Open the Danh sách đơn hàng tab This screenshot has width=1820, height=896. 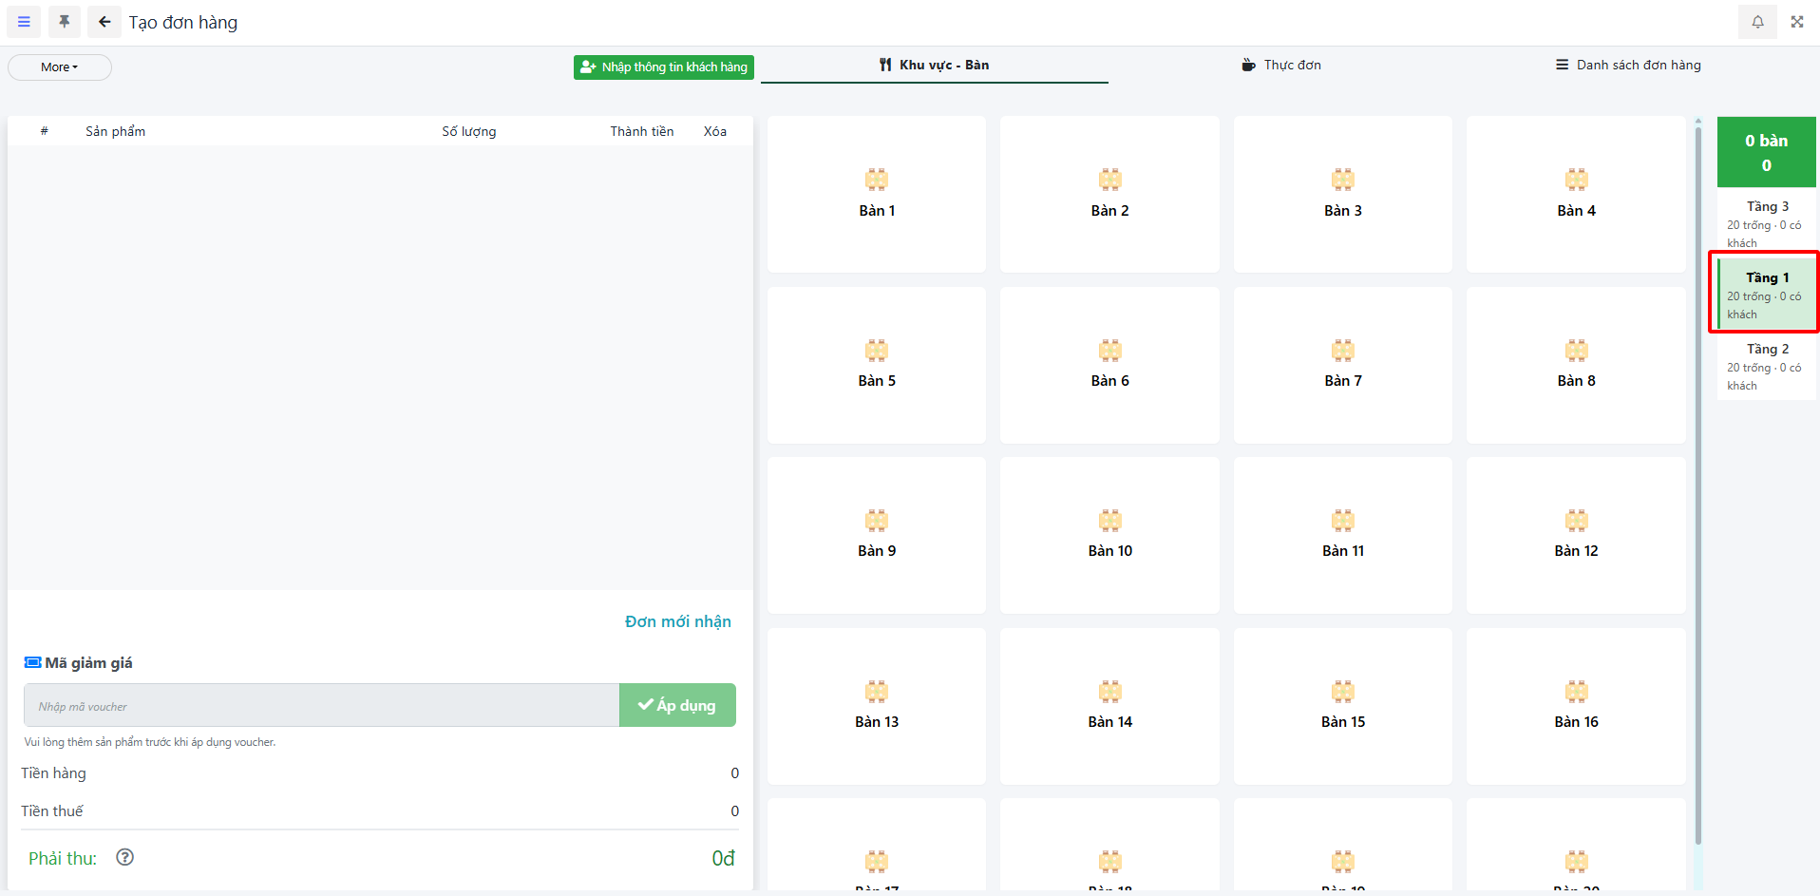[1628, 65]
